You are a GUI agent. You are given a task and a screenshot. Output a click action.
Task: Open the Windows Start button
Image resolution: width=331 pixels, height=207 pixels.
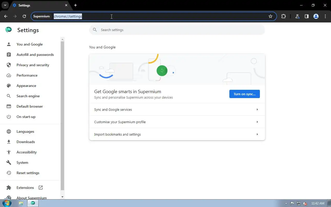7,203
